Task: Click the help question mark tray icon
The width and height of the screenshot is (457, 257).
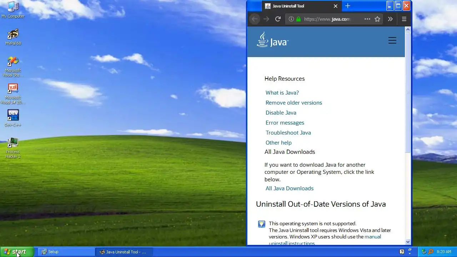Action: tap(402, 252)
